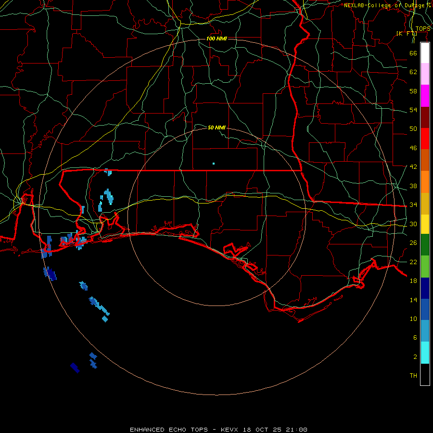Click the legend value '10'

tap(413, 318)
